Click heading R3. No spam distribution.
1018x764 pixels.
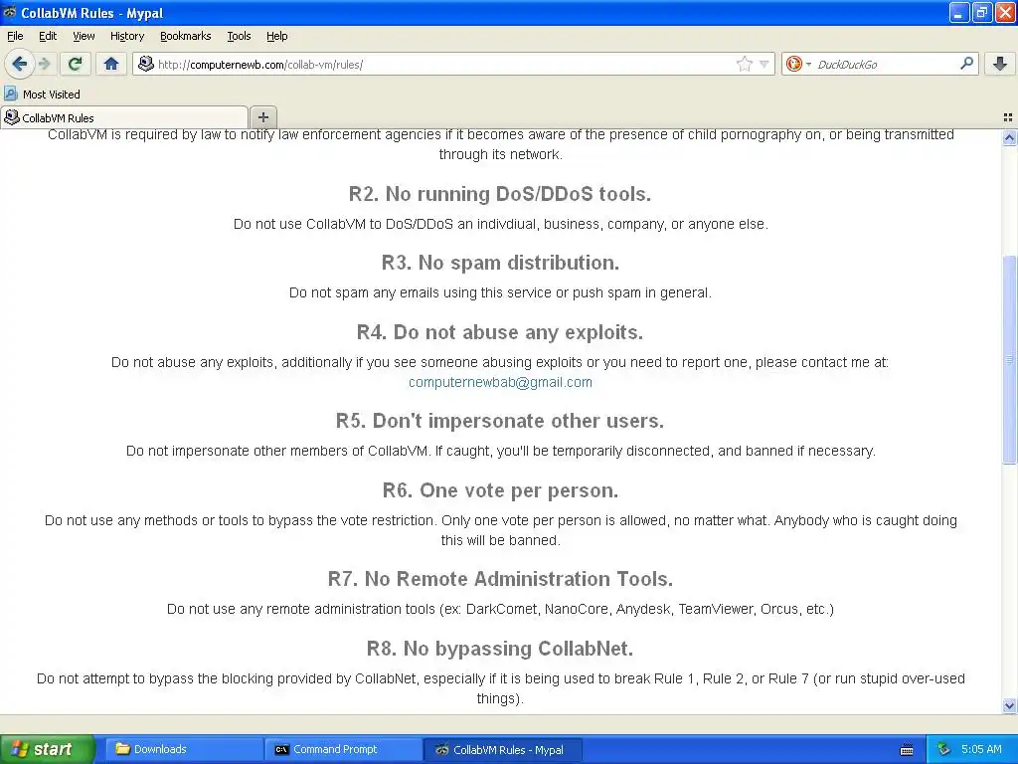click(x=500, y=263)
